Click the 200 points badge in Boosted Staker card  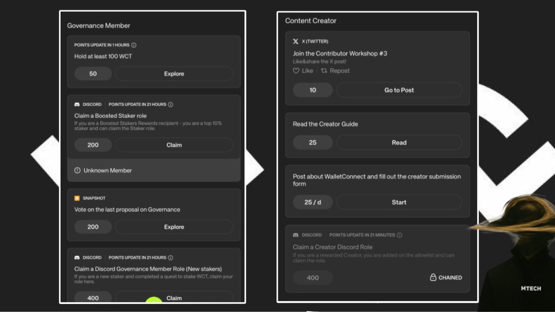pyautogui.click(x=93, y=145)
